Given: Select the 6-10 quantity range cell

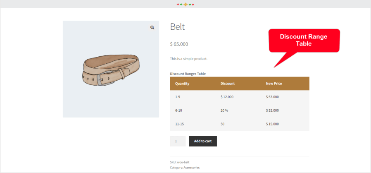Looking at the screenshot, I should click(178, 111).
